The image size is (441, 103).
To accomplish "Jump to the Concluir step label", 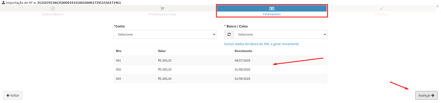I will click(381, 14).
